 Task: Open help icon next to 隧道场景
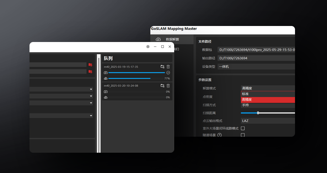point(219,135)
